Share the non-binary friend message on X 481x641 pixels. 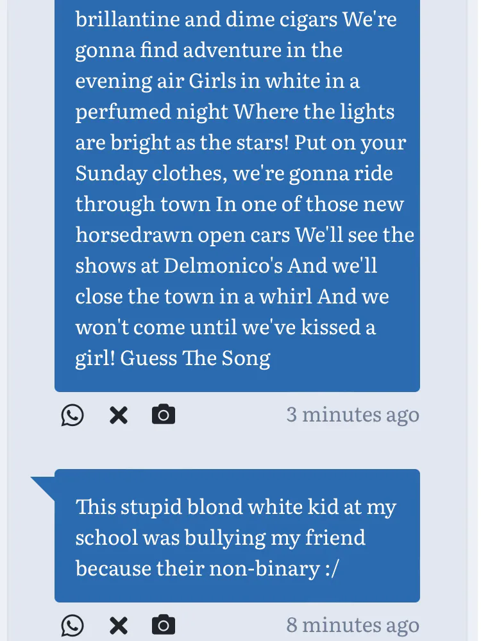tap(118, 626)
